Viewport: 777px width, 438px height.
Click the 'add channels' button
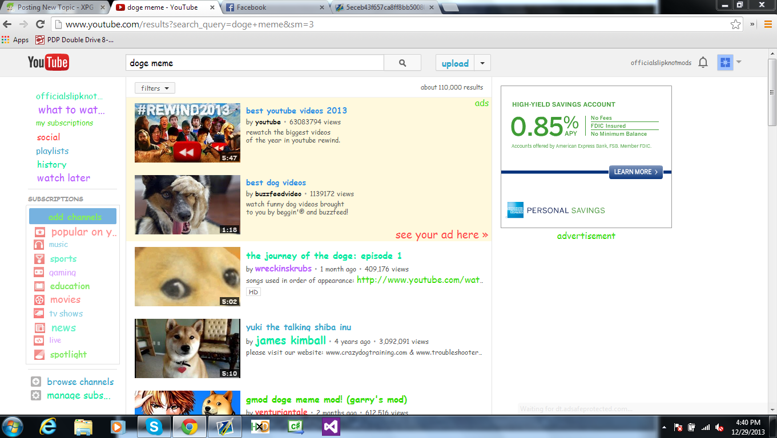(x=73, y=217)
